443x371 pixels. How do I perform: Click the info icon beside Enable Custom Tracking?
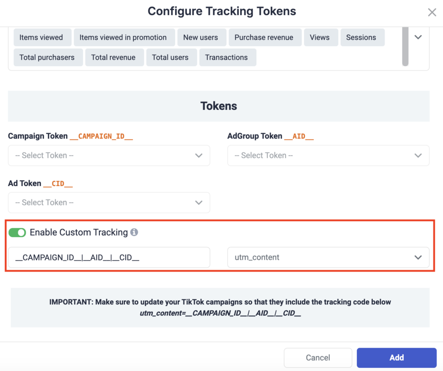coord(134,232)
